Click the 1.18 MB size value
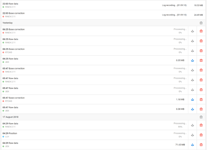This screenshot has width=207, height=150. (x=180, y=99)
